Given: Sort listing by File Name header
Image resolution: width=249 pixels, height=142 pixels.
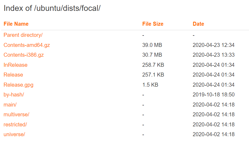Looking at the screenshot, I should click(16, 24).
